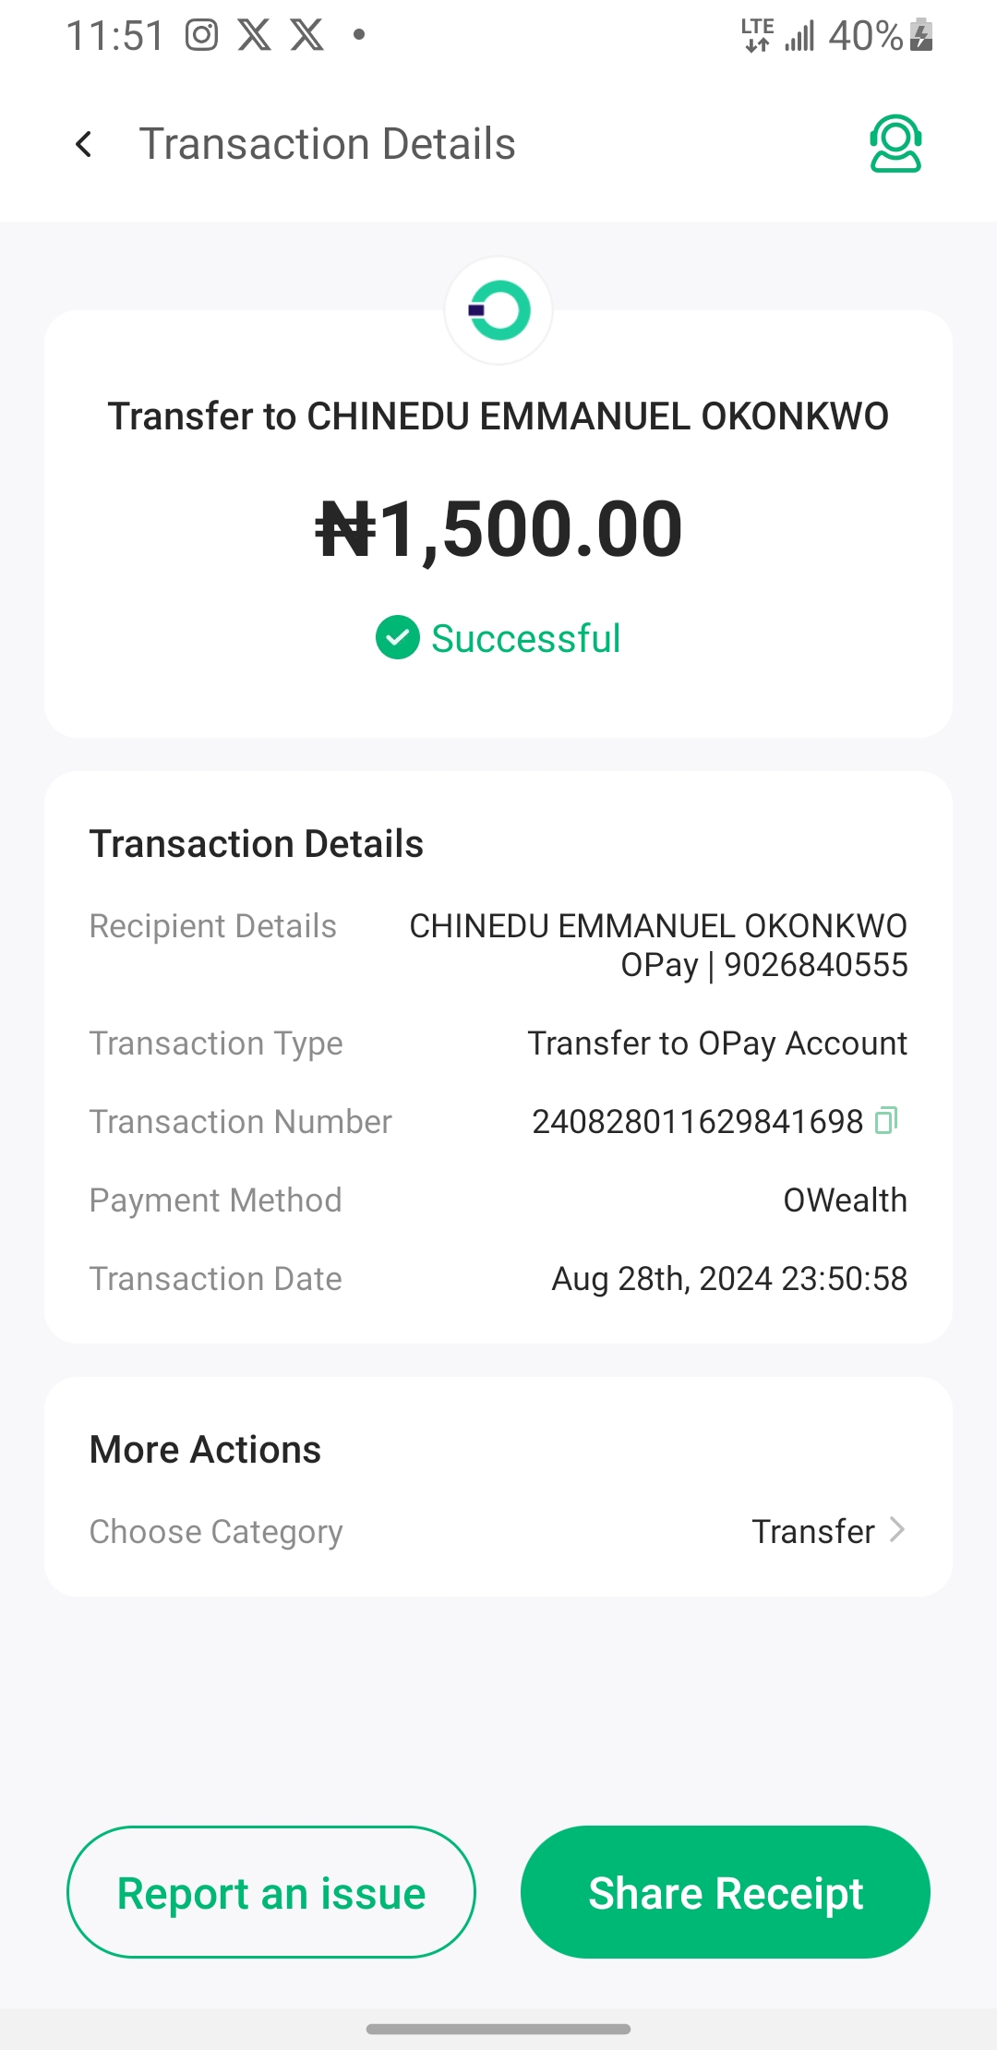Tap the Choose Category row label

(x=216, y=1531)
